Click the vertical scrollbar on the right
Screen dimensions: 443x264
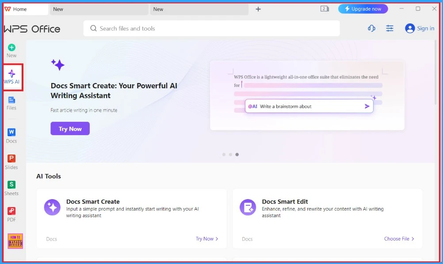[435, 73]
